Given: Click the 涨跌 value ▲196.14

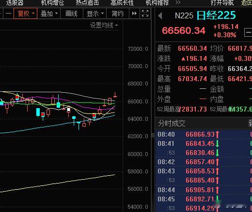Looking at the screenshot, I should [194, 58].
